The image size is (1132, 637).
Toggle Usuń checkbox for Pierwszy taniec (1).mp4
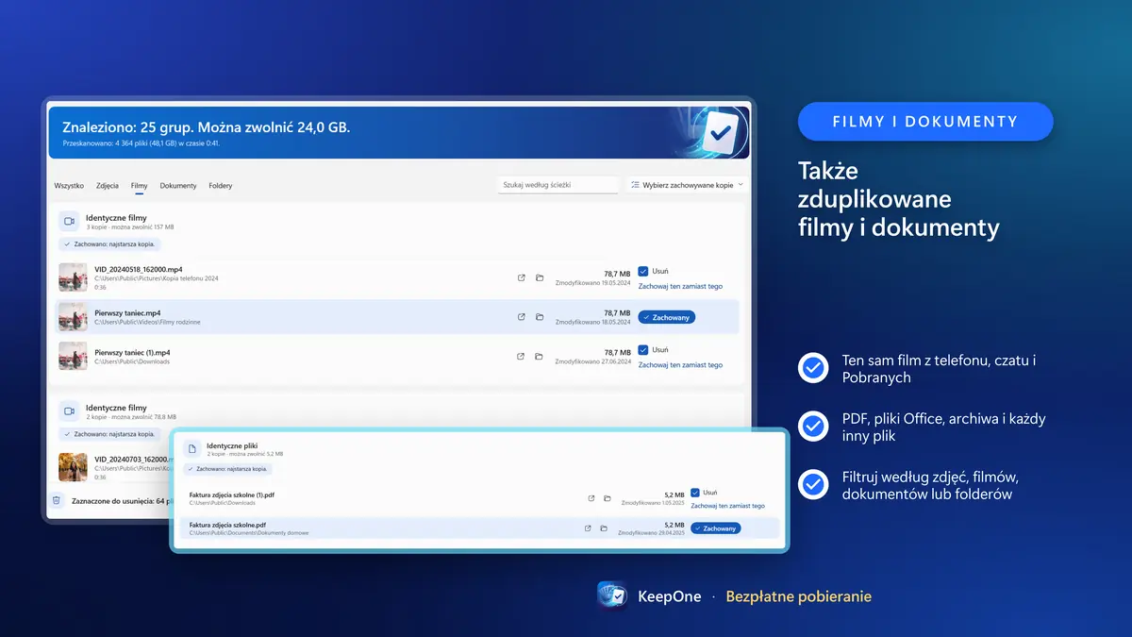tap(643, 350)
